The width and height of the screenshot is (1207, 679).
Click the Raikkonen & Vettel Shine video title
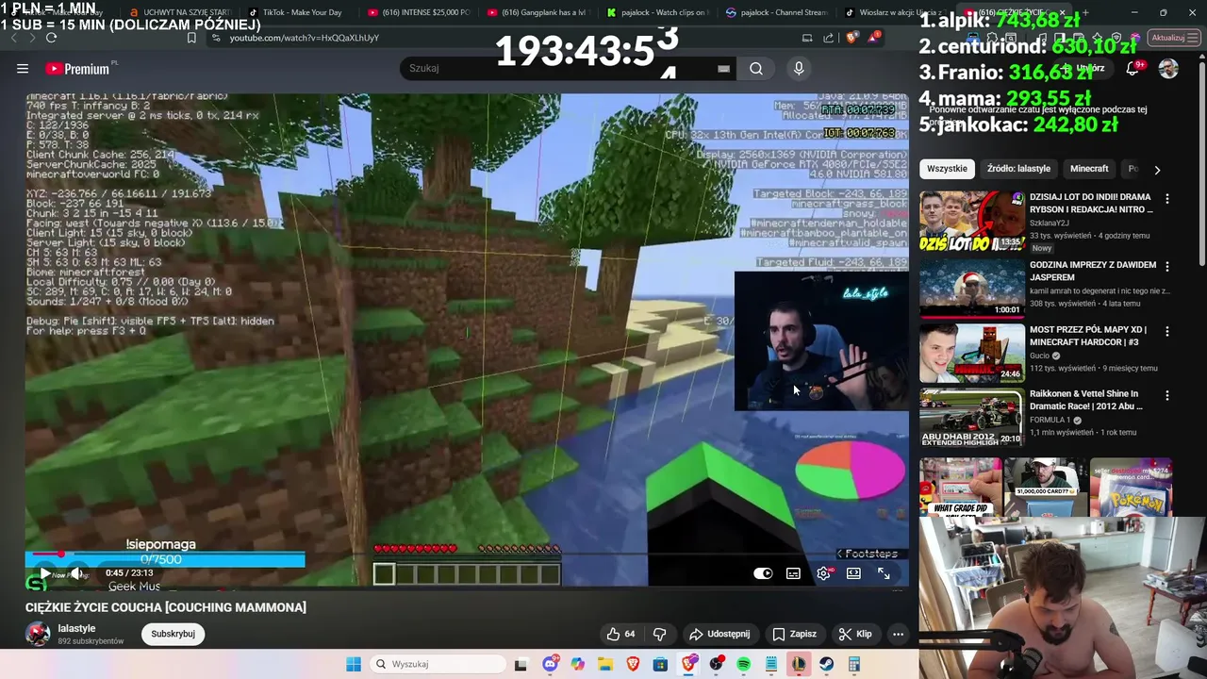pyautogui.click(x=1086, y=400)
